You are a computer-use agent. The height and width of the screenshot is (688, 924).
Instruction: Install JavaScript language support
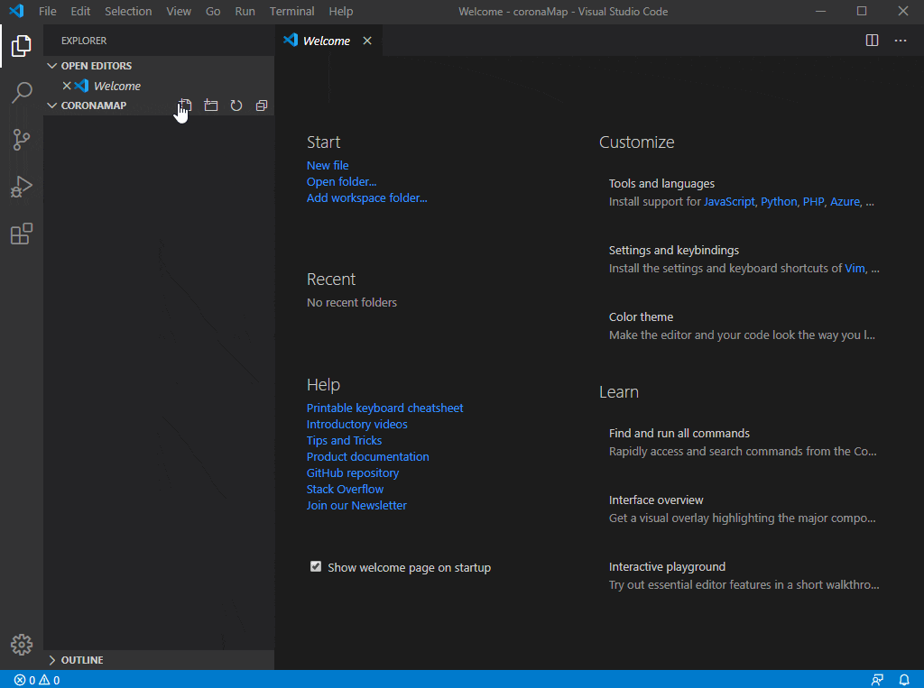tap(729, 201)
